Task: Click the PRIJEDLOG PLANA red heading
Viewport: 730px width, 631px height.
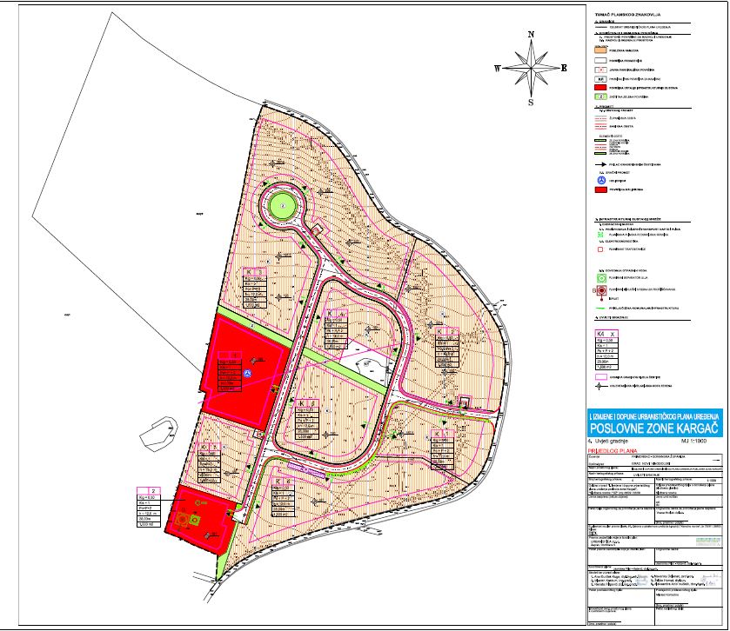Action: tap(617, 452)
